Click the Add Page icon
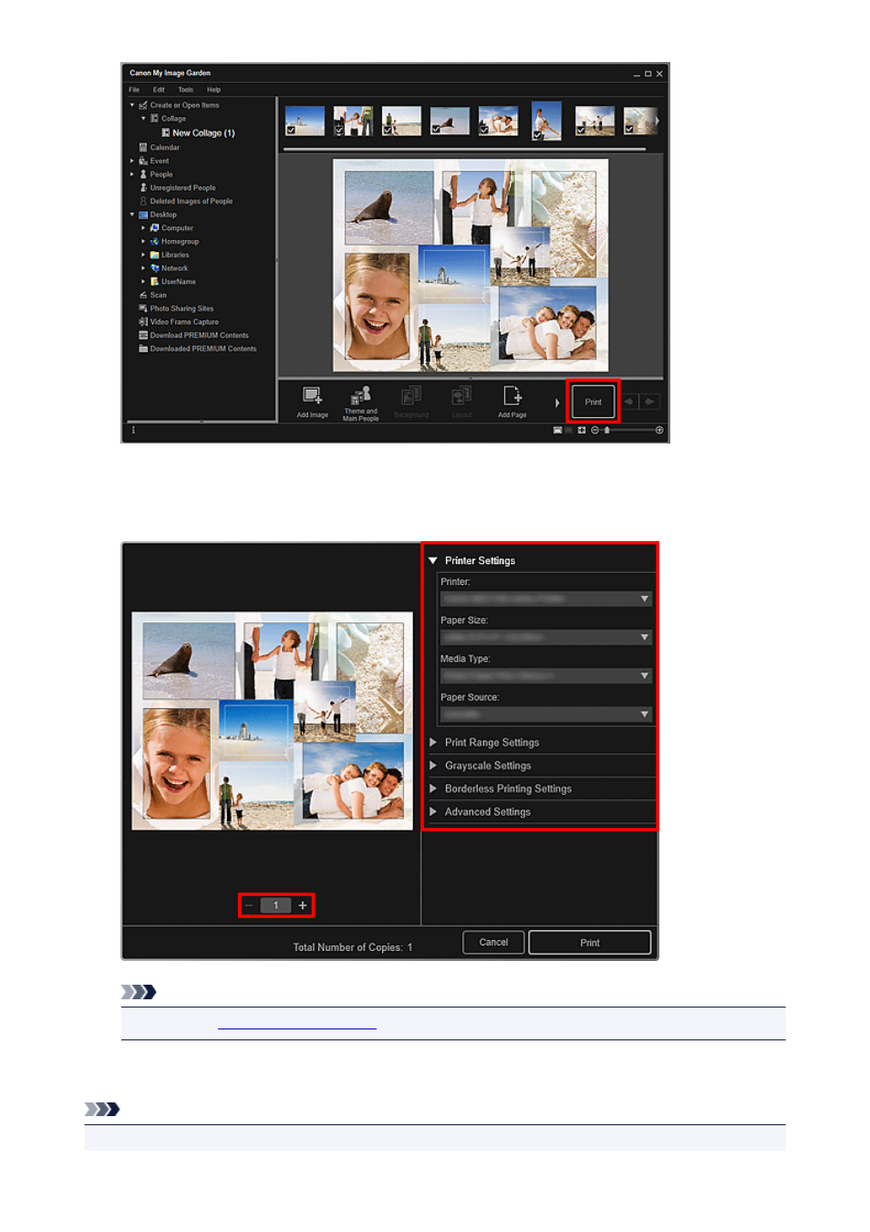870x1232 pixels. point(513,395)
